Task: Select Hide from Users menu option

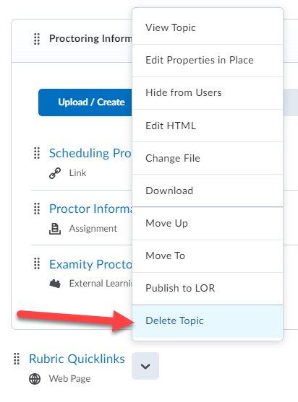Action: coord(208,93)
